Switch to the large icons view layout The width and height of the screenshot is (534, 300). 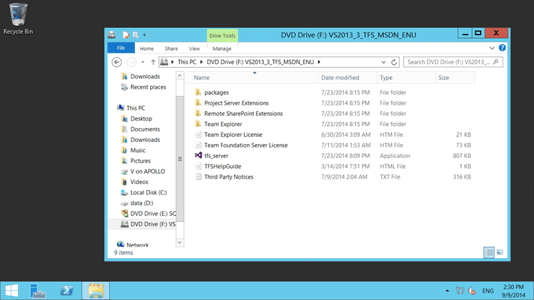[499, 252]
